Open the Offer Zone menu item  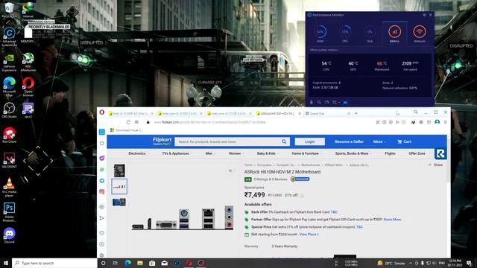(417, 153)
